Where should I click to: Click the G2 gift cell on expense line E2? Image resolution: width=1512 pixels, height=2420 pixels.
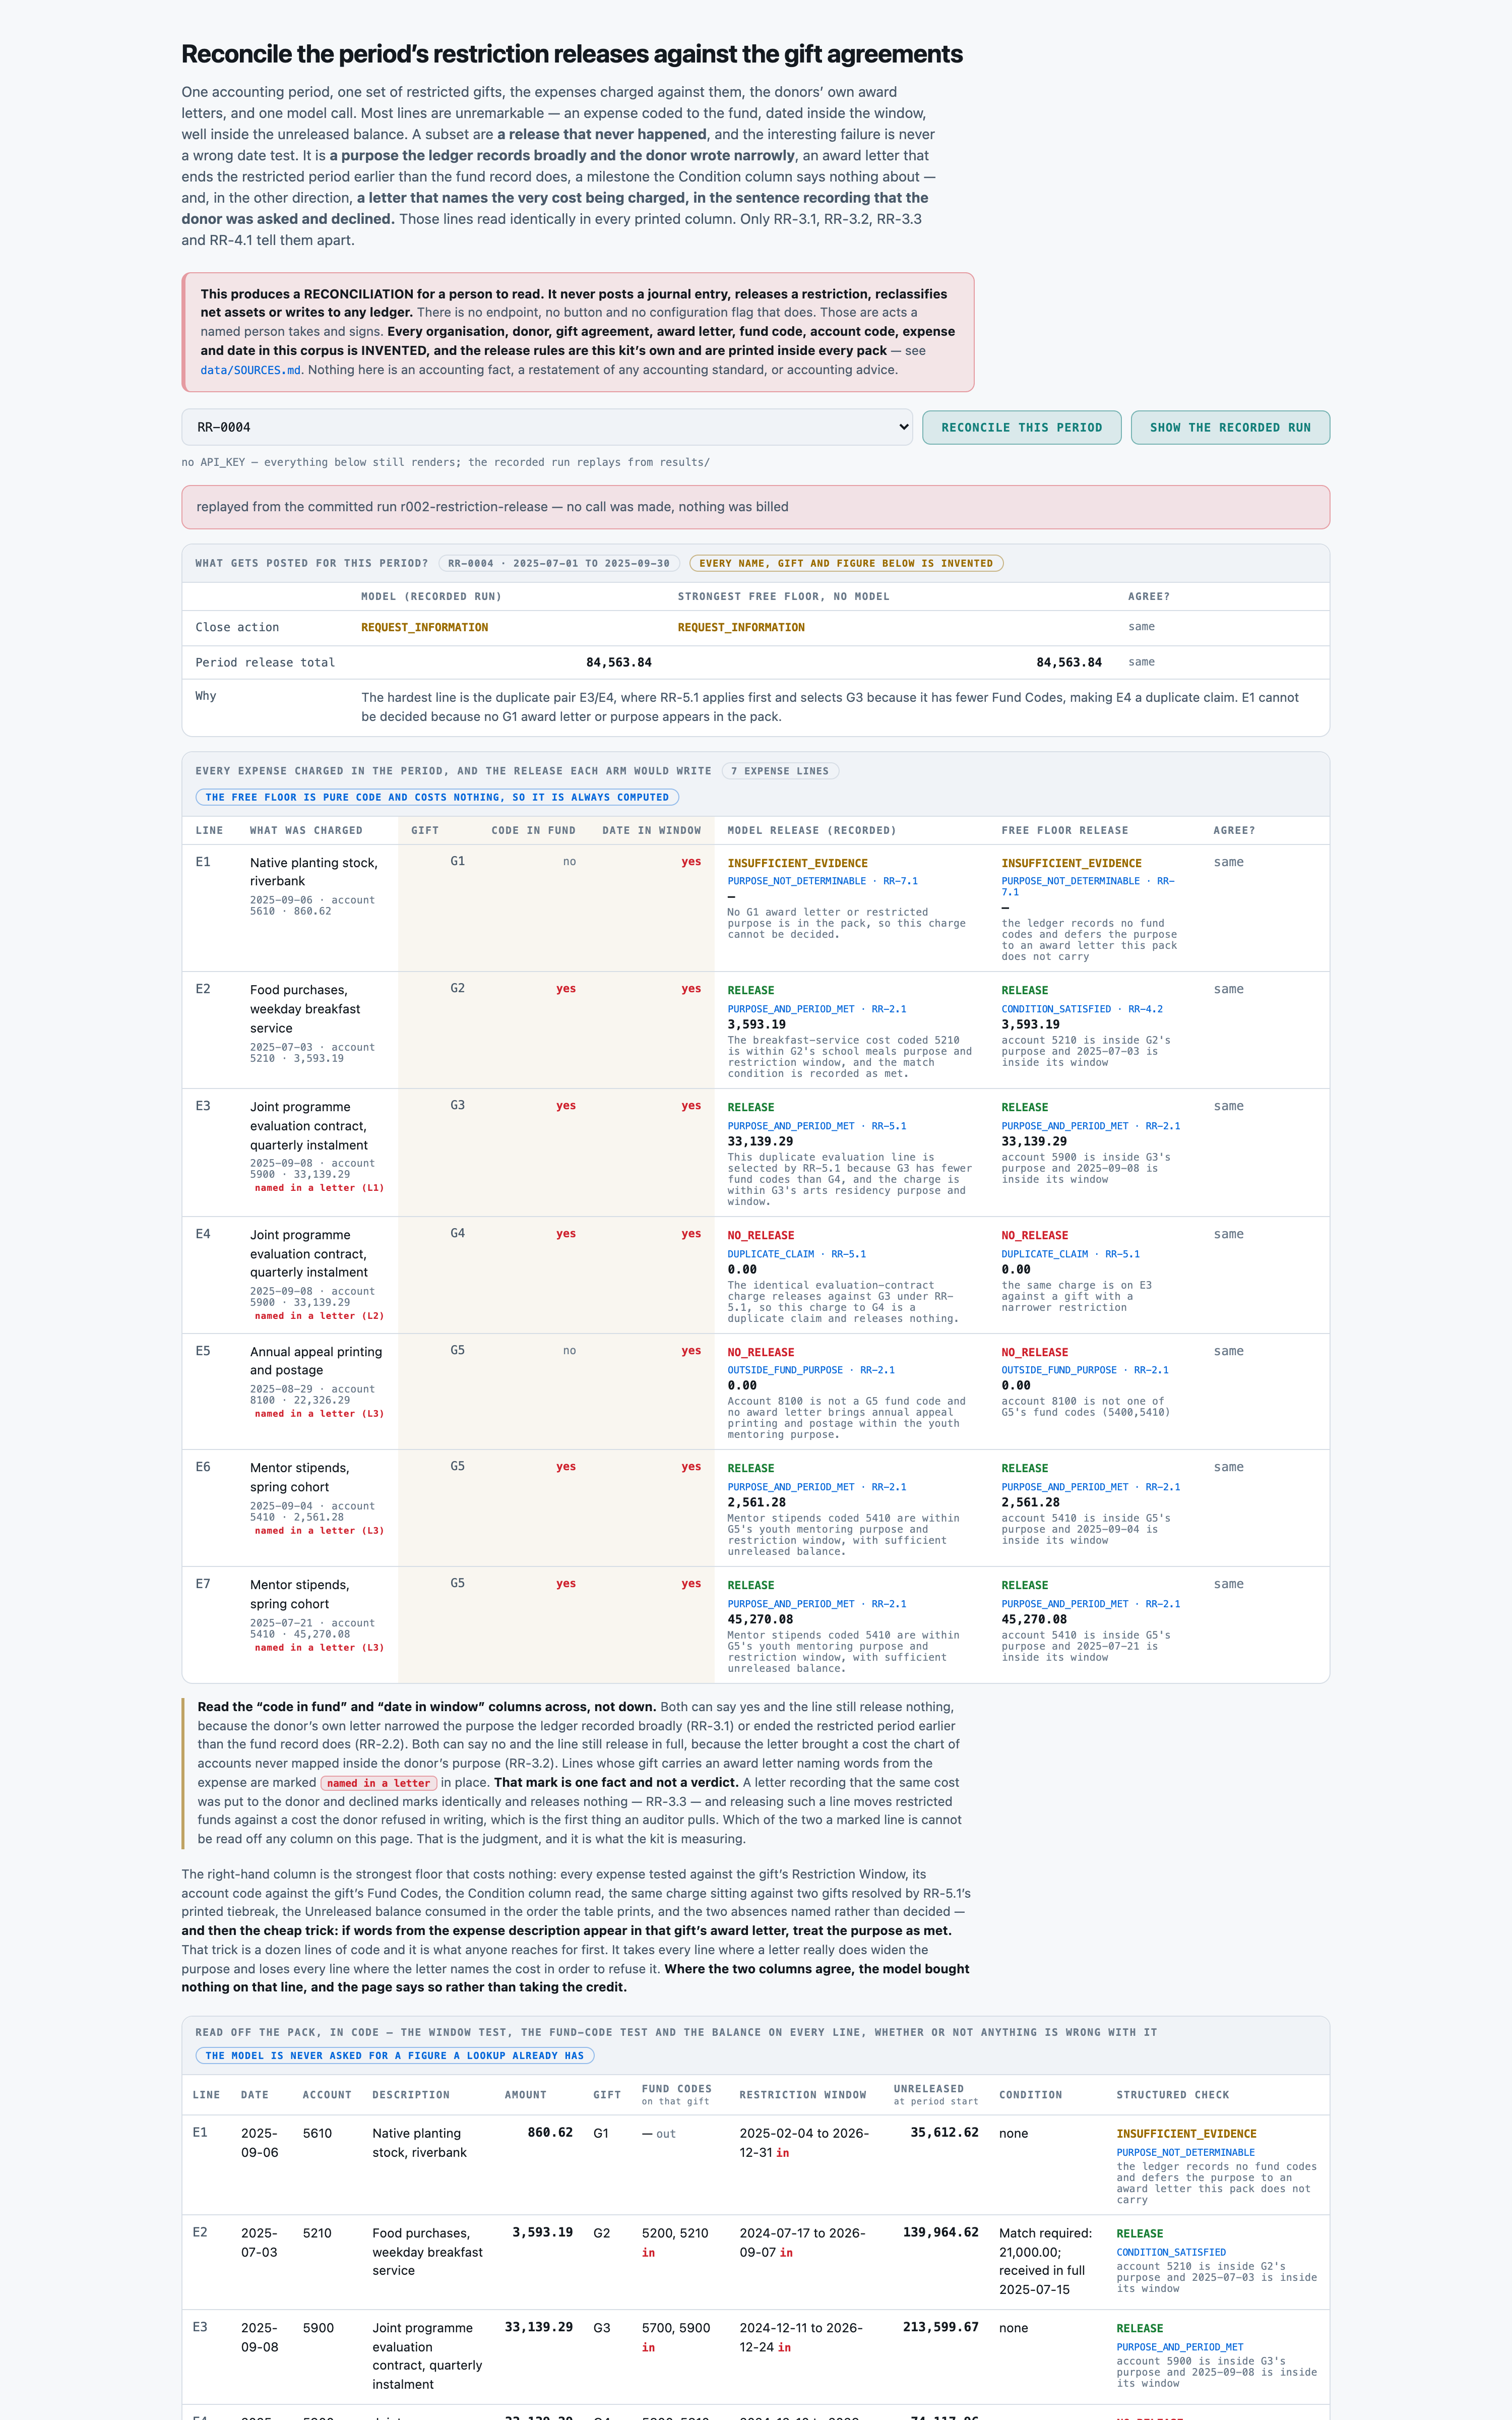[x=458, y=988]
